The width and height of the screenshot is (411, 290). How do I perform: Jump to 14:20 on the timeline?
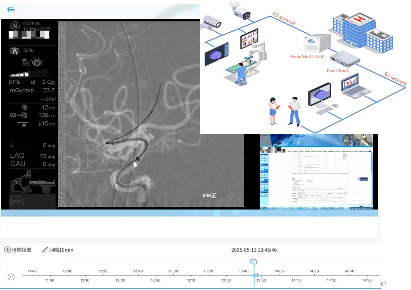pos(314,272)
